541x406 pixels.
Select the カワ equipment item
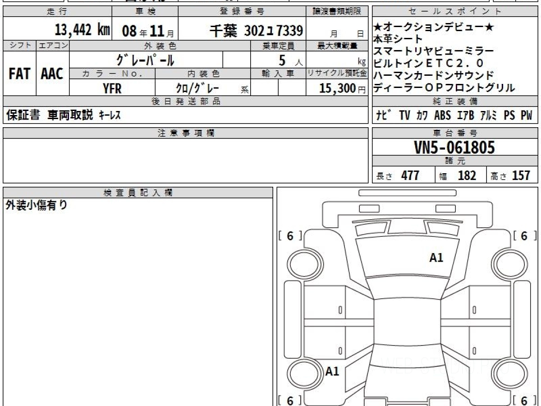422,115
